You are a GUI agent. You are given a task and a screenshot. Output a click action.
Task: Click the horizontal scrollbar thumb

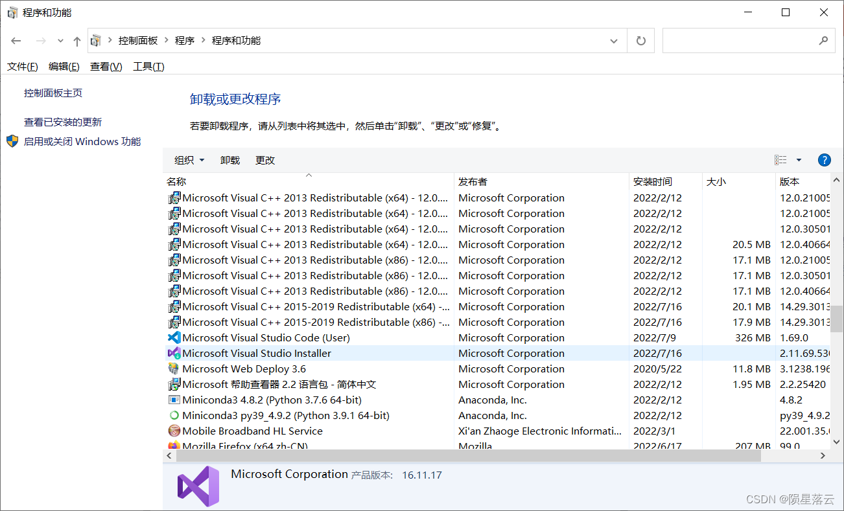coord(468,456)
